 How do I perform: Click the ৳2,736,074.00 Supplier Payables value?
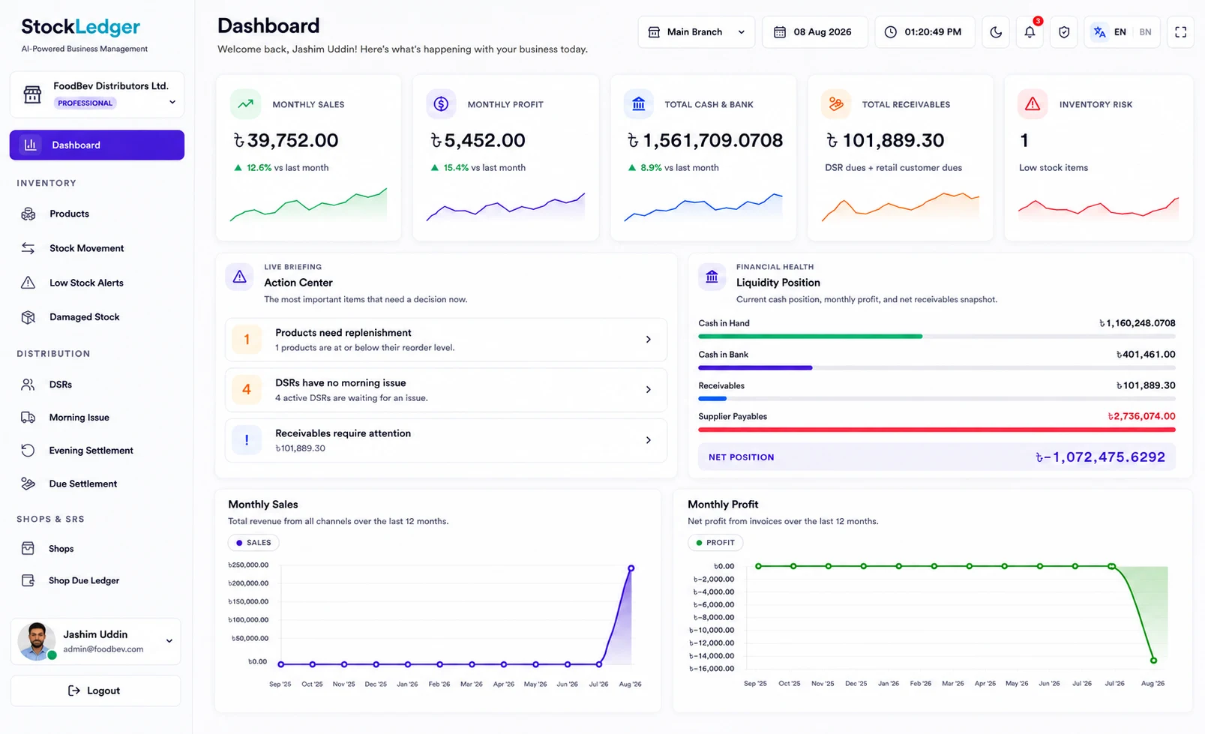1141,417
